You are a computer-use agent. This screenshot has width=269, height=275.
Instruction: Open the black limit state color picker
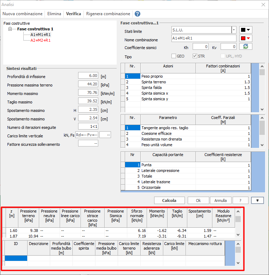[246, 30]
